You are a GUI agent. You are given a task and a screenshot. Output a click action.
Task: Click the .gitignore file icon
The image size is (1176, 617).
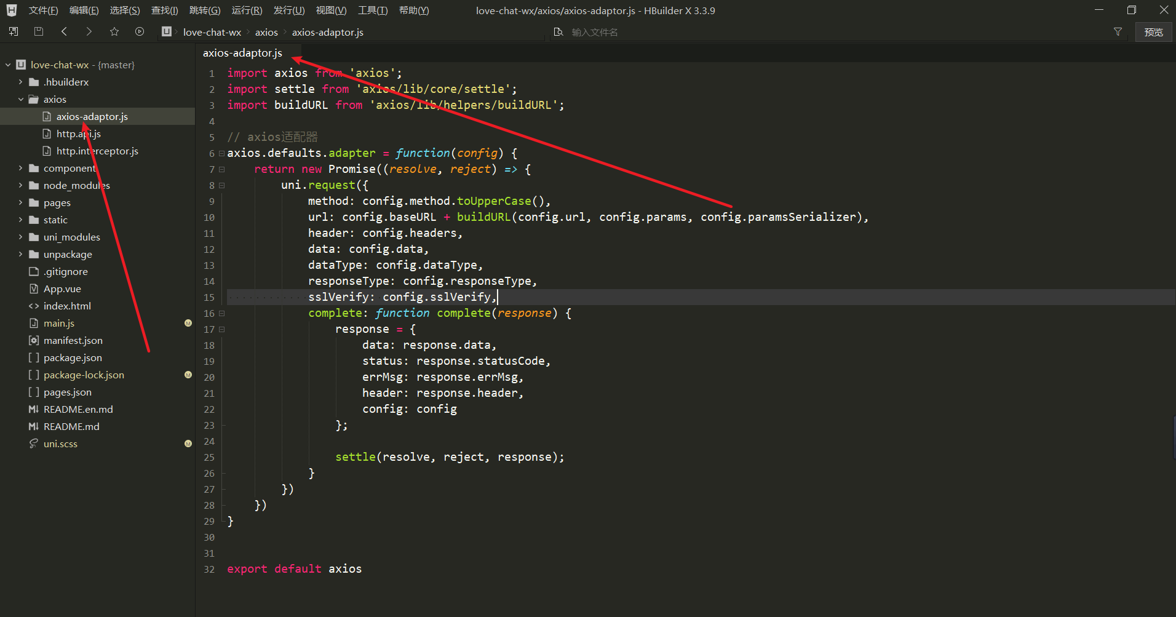(34, 271)
